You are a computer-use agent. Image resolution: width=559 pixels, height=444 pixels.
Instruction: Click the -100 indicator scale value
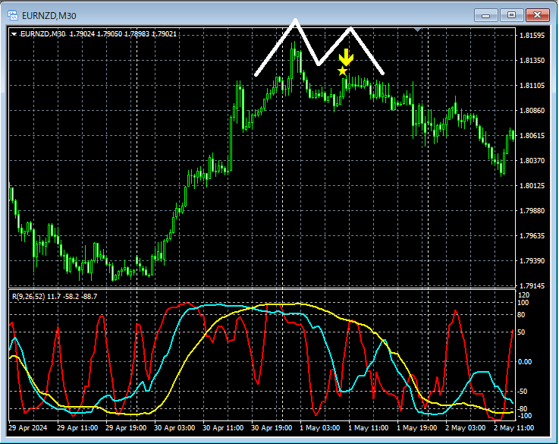[523, 415]
